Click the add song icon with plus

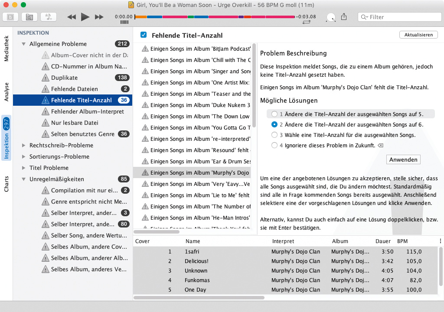pyautogui.click(x=49, y=17)
